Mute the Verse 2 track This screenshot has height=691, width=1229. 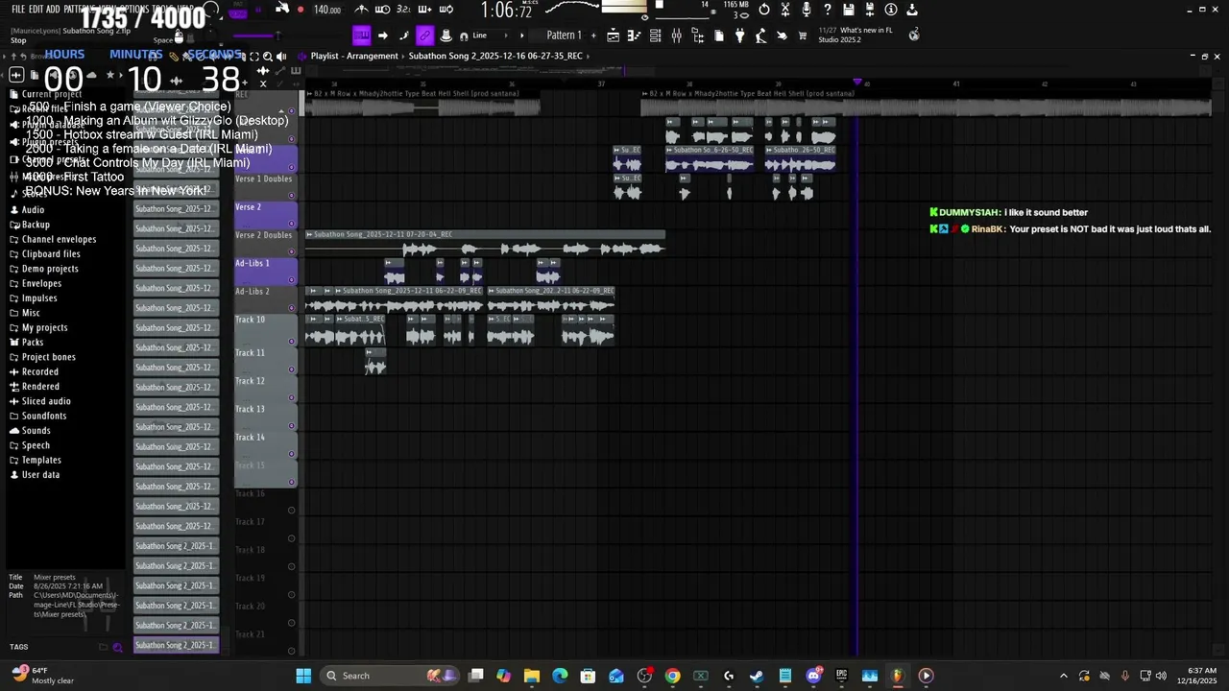click(x=292, y=224)
